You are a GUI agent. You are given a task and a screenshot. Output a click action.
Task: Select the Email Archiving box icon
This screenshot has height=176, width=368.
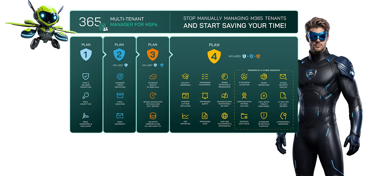click(120, 96)
